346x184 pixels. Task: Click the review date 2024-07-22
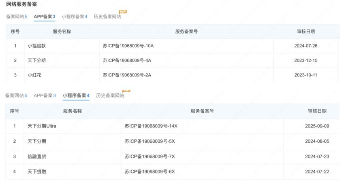point(317,171)
